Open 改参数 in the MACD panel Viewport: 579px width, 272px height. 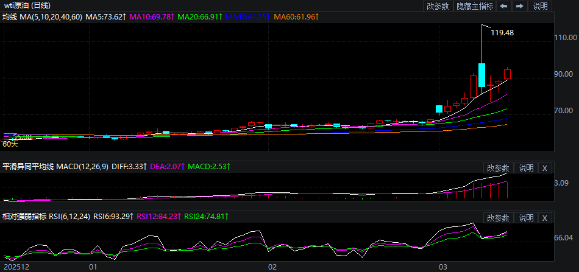[498, 168]
